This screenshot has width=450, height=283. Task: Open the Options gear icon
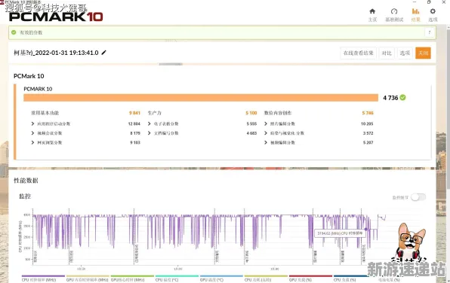click(433, 11)
